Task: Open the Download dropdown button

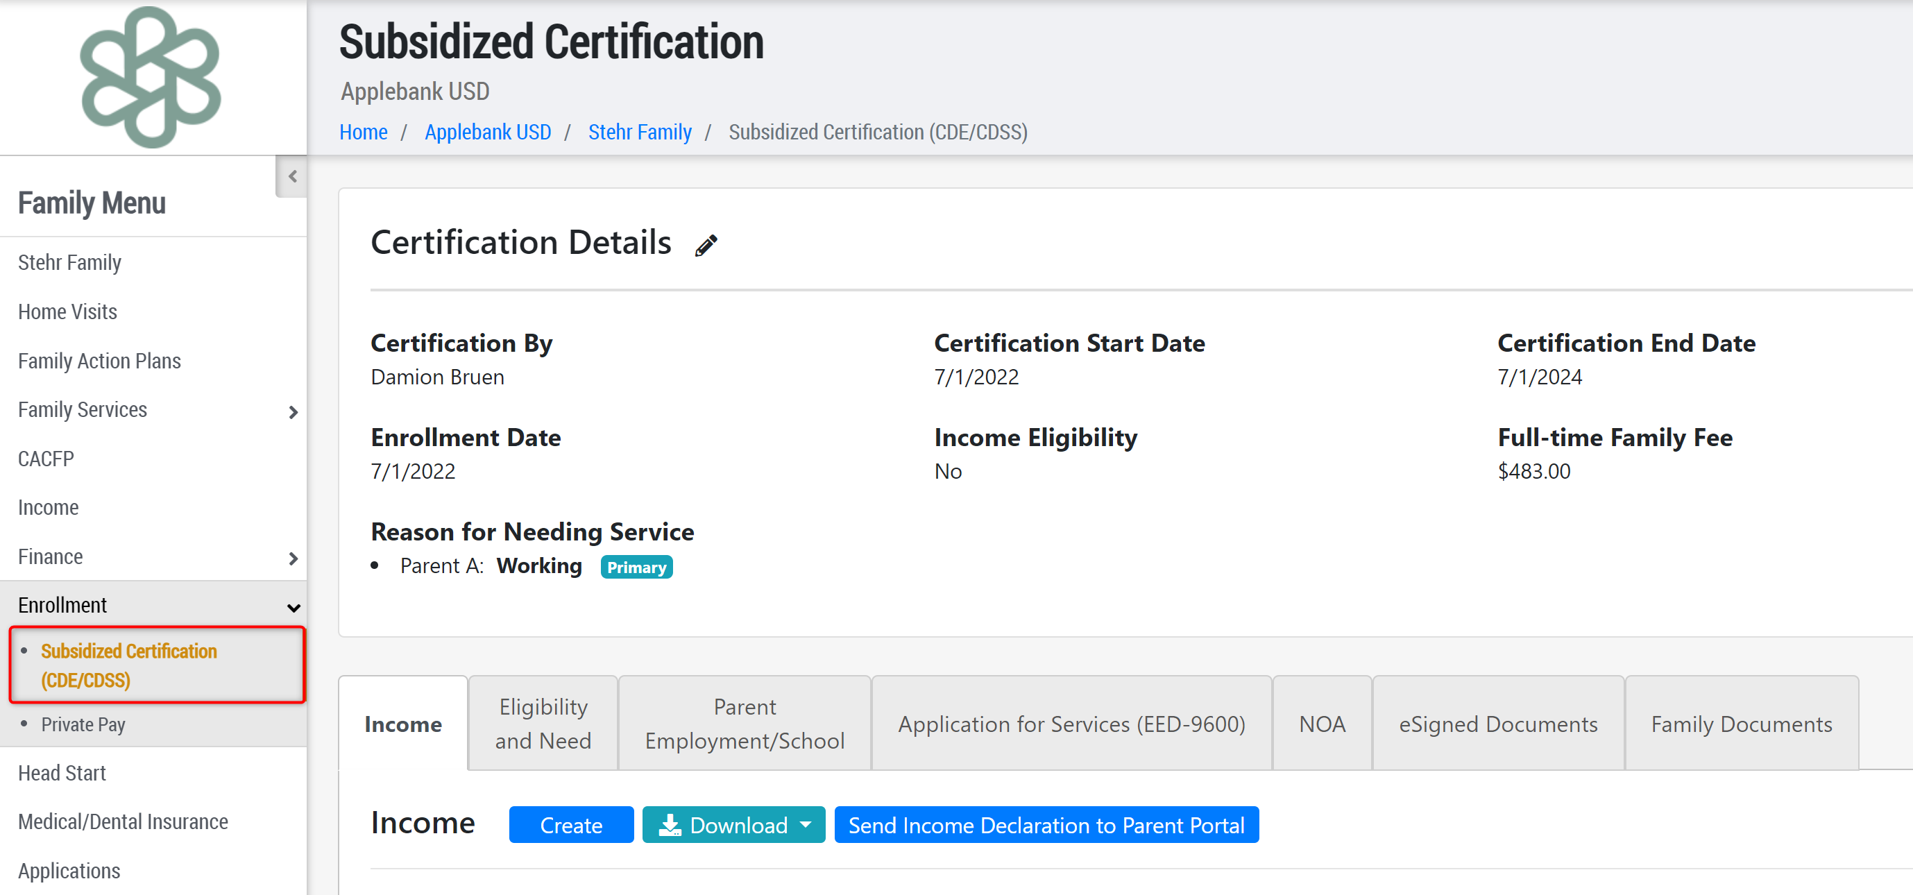Action: pyautogui.click(x=733, y=825)
